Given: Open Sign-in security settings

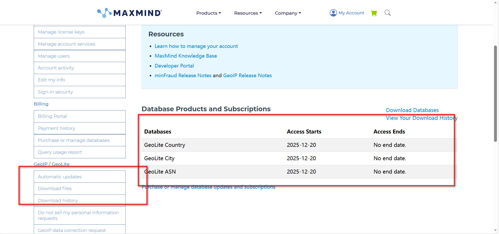Looking at the screenshot, I should pos(80,92).
